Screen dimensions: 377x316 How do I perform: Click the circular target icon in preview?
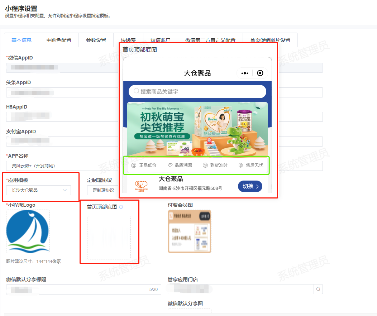click(x=260, y=73)
